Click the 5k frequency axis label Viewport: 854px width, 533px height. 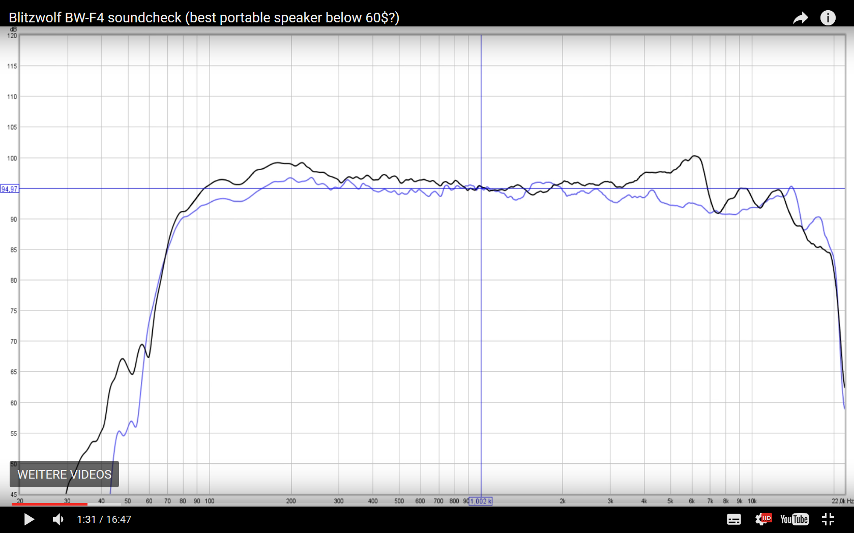coord(670,501)
